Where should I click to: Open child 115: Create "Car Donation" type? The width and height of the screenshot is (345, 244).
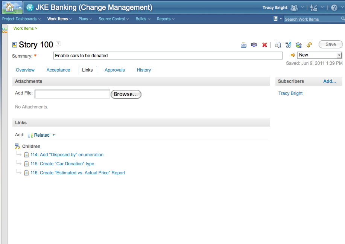(62, 164)
